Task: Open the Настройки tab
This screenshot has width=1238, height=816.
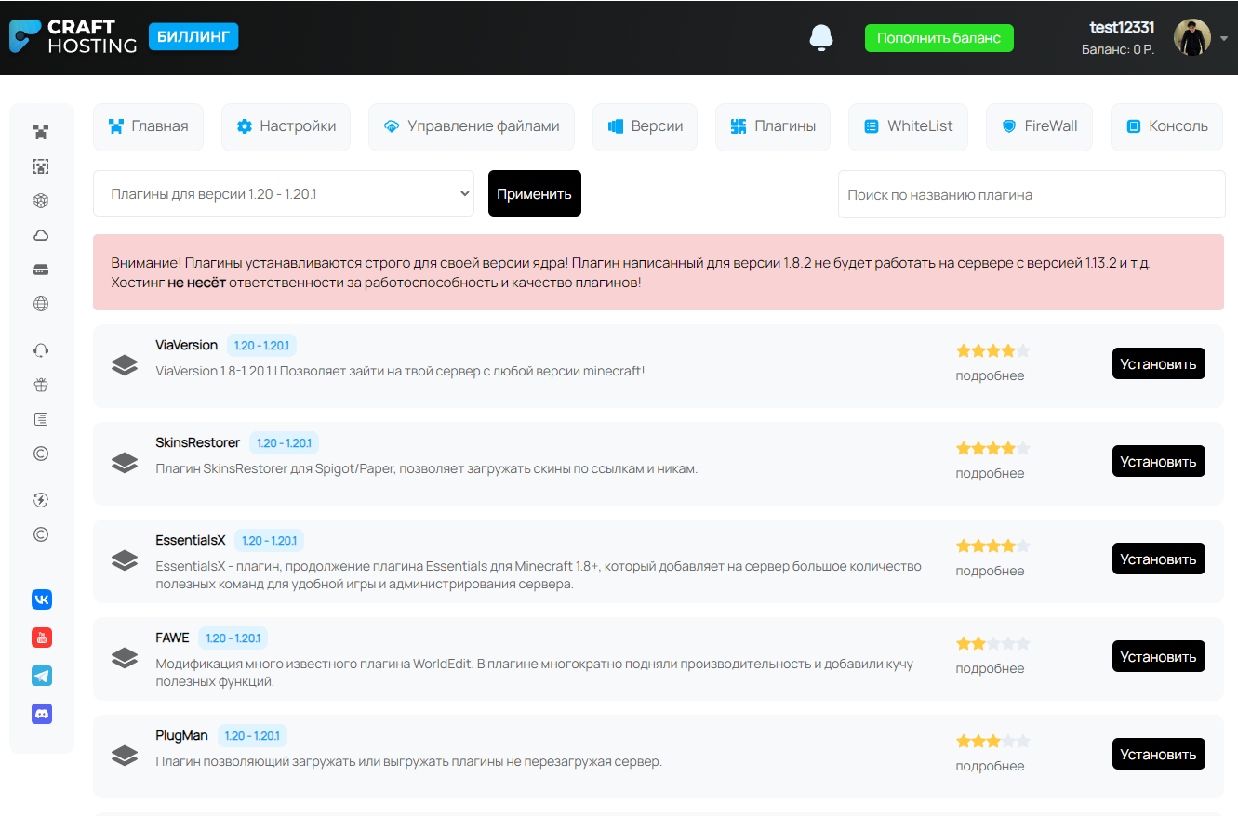Action: tap(286, 126)
